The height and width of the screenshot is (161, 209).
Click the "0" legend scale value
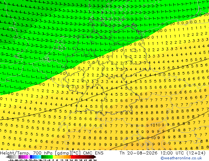click(53, 160)
